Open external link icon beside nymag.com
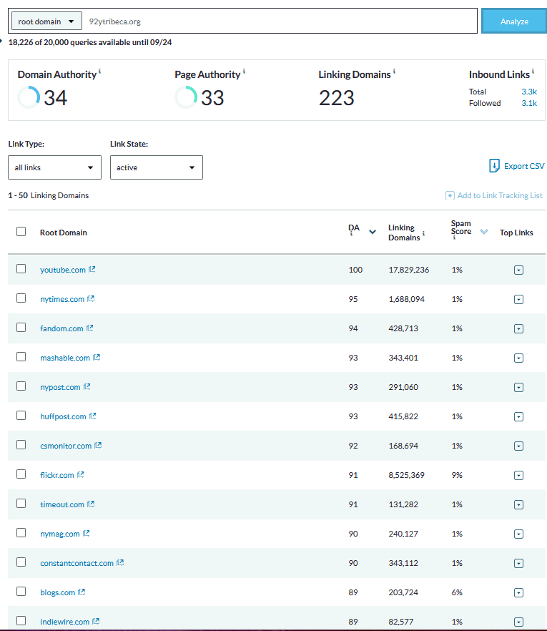 click(86, 534)
